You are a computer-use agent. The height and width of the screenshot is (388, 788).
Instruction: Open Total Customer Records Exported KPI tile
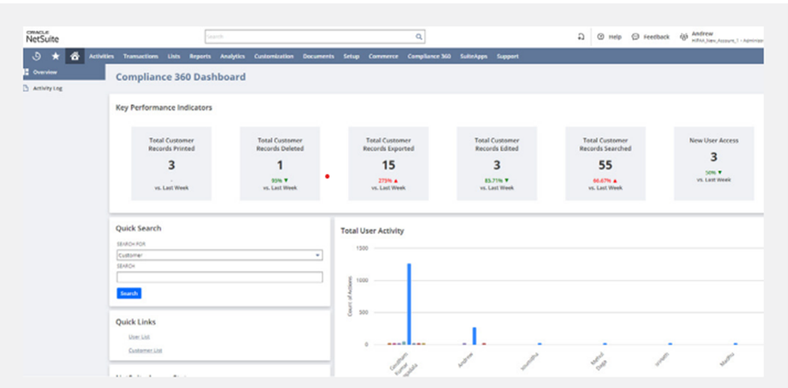click(x=389, y=163)
